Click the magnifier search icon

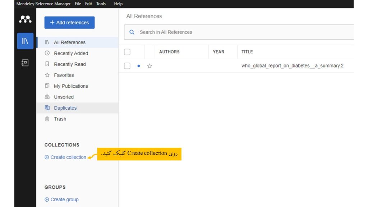pyautogui.click(x=132, y=32)
